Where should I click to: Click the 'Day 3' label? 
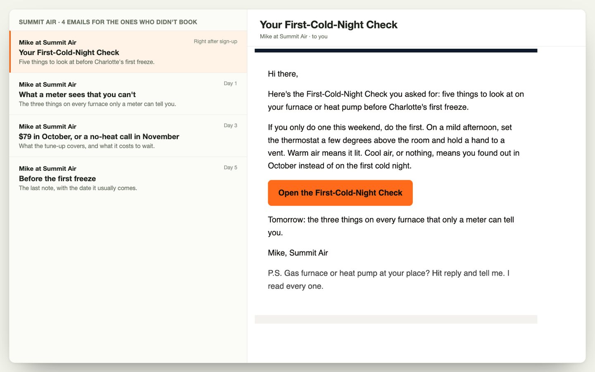[230, 126]
